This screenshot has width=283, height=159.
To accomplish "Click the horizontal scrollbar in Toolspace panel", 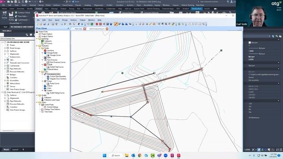I will click(8, 131).
